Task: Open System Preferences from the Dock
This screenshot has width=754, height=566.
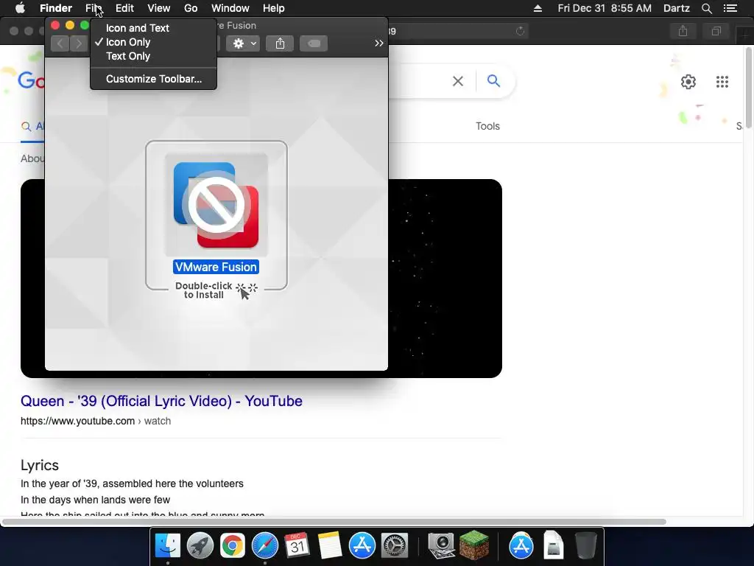Action: pos(395,546)
